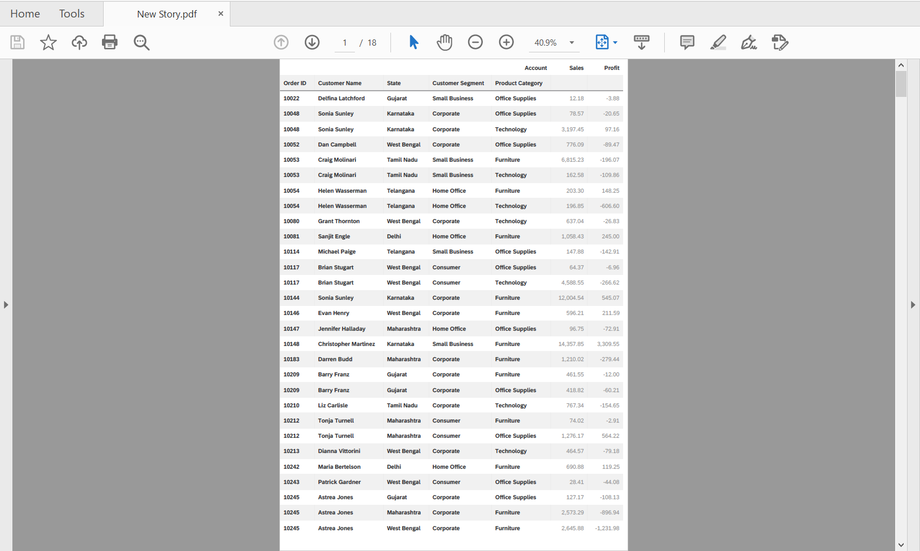Expand the fit page options dropdown
Viewport: 920px width, 551px height.
615,42
